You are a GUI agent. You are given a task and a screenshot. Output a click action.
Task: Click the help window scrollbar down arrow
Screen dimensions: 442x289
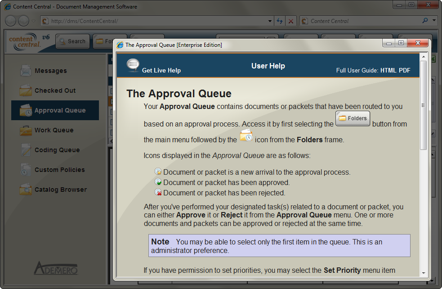[x=424, y=273]
